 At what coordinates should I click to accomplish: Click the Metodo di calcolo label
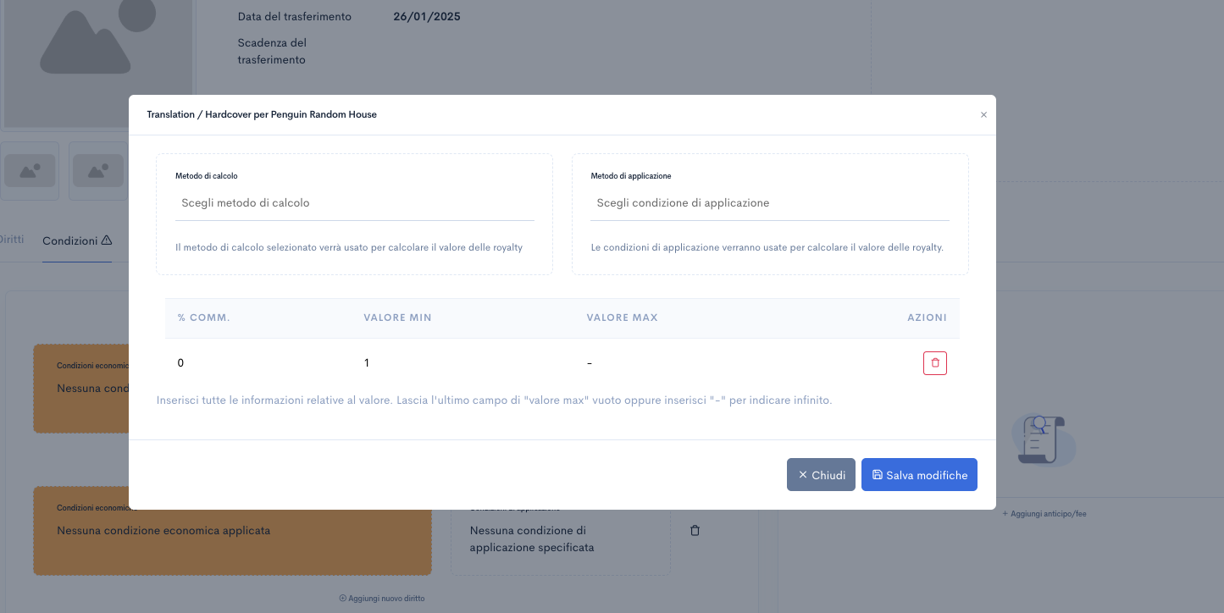pyautogui.click(x=207, y=176)
